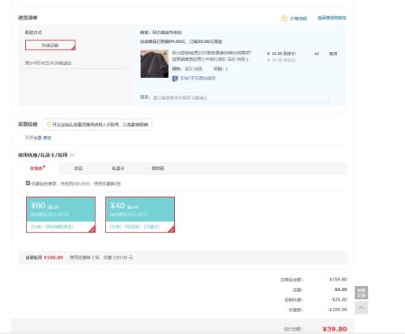Viewport: 405px width, 334px height.
Task: Collapse the coupon/gift card section chevron
Action: point(72,155)
